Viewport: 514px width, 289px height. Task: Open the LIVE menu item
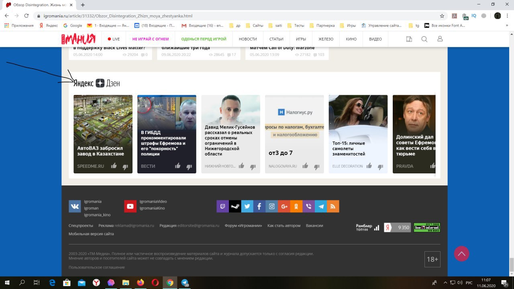114,39
